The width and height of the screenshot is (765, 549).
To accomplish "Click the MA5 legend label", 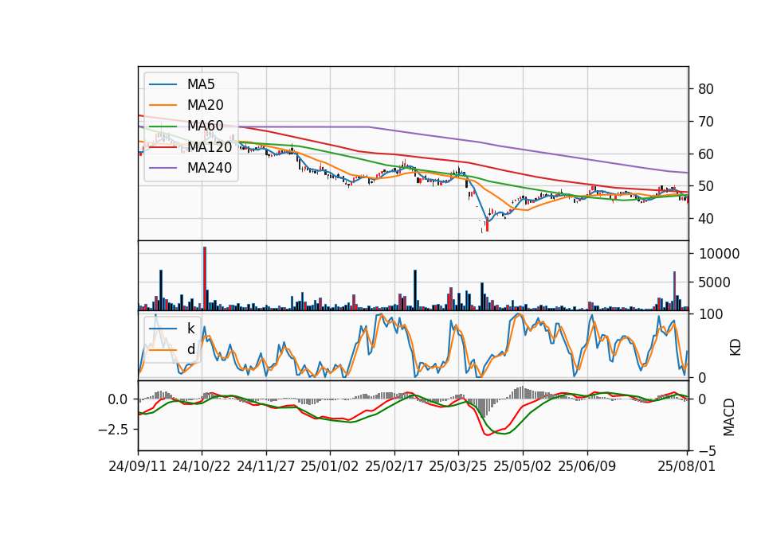I will pos(201,84).
